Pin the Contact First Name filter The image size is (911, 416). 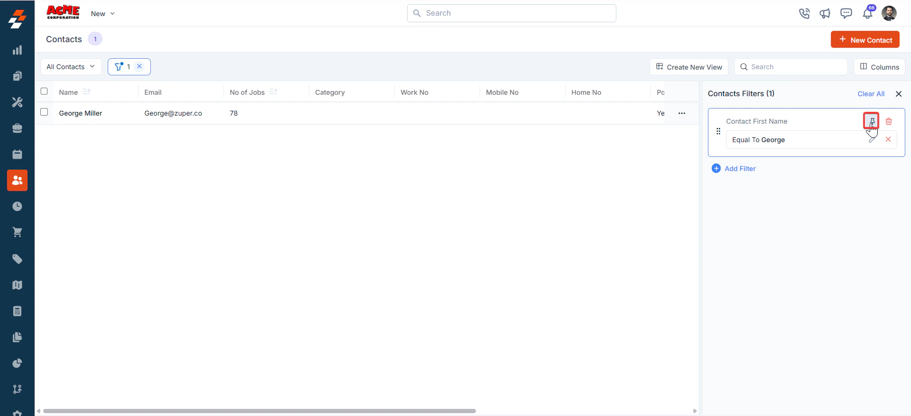[x=872, y=121]
